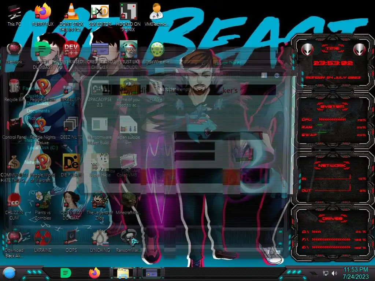Select Downloads in the Explorer navigation pane
The height and width of the screenshot is (281, 375).
click(x=38, y=104)
